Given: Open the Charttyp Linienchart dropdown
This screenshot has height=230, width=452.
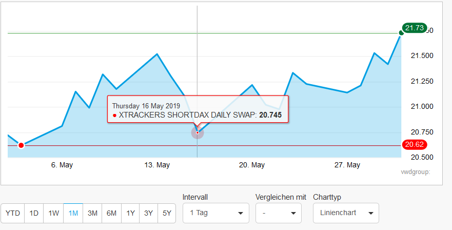Looking at the screenshot, I should coord(345,213).
